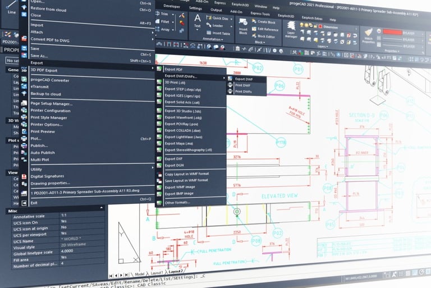Choose Export DWF entry

coord(244,79)
